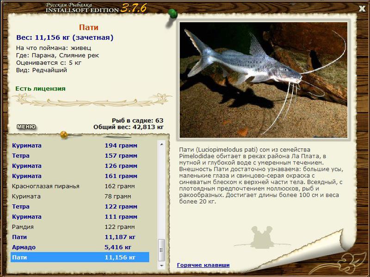Click the Пати fish title
Viewport: 370px width, 277px height.
[x=89, y=27]
